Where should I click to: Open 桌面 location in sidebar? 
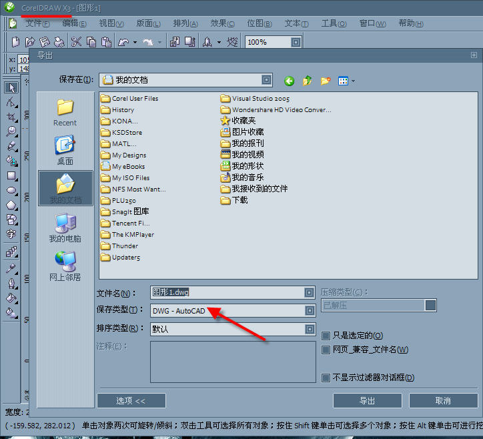(65, 150)
